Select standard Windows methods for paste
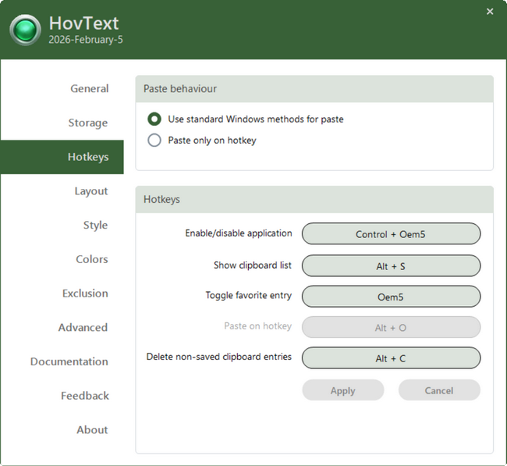The image size is (507, 466). pos(154,119)
